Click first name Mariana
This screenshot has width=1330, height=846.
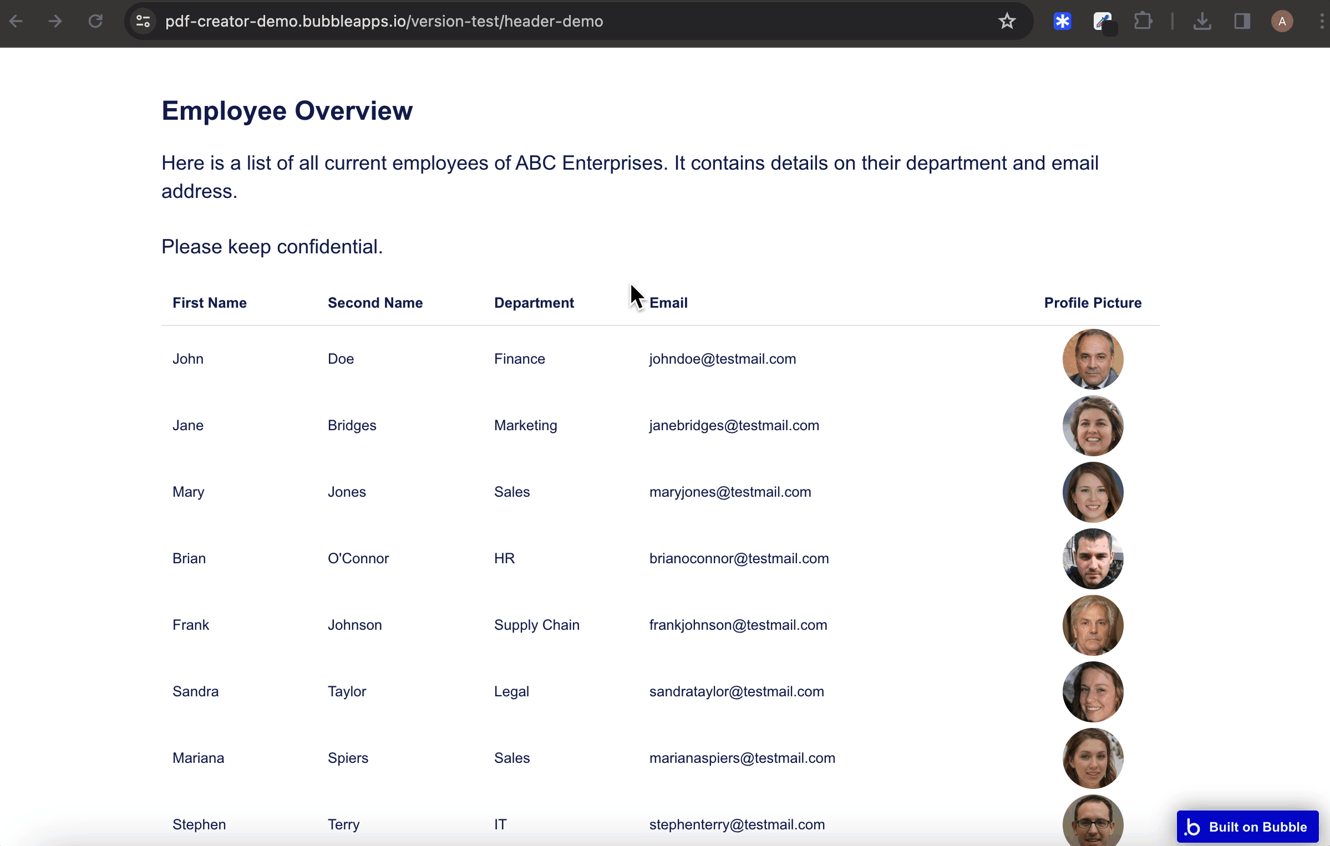[x=199, y=758]
